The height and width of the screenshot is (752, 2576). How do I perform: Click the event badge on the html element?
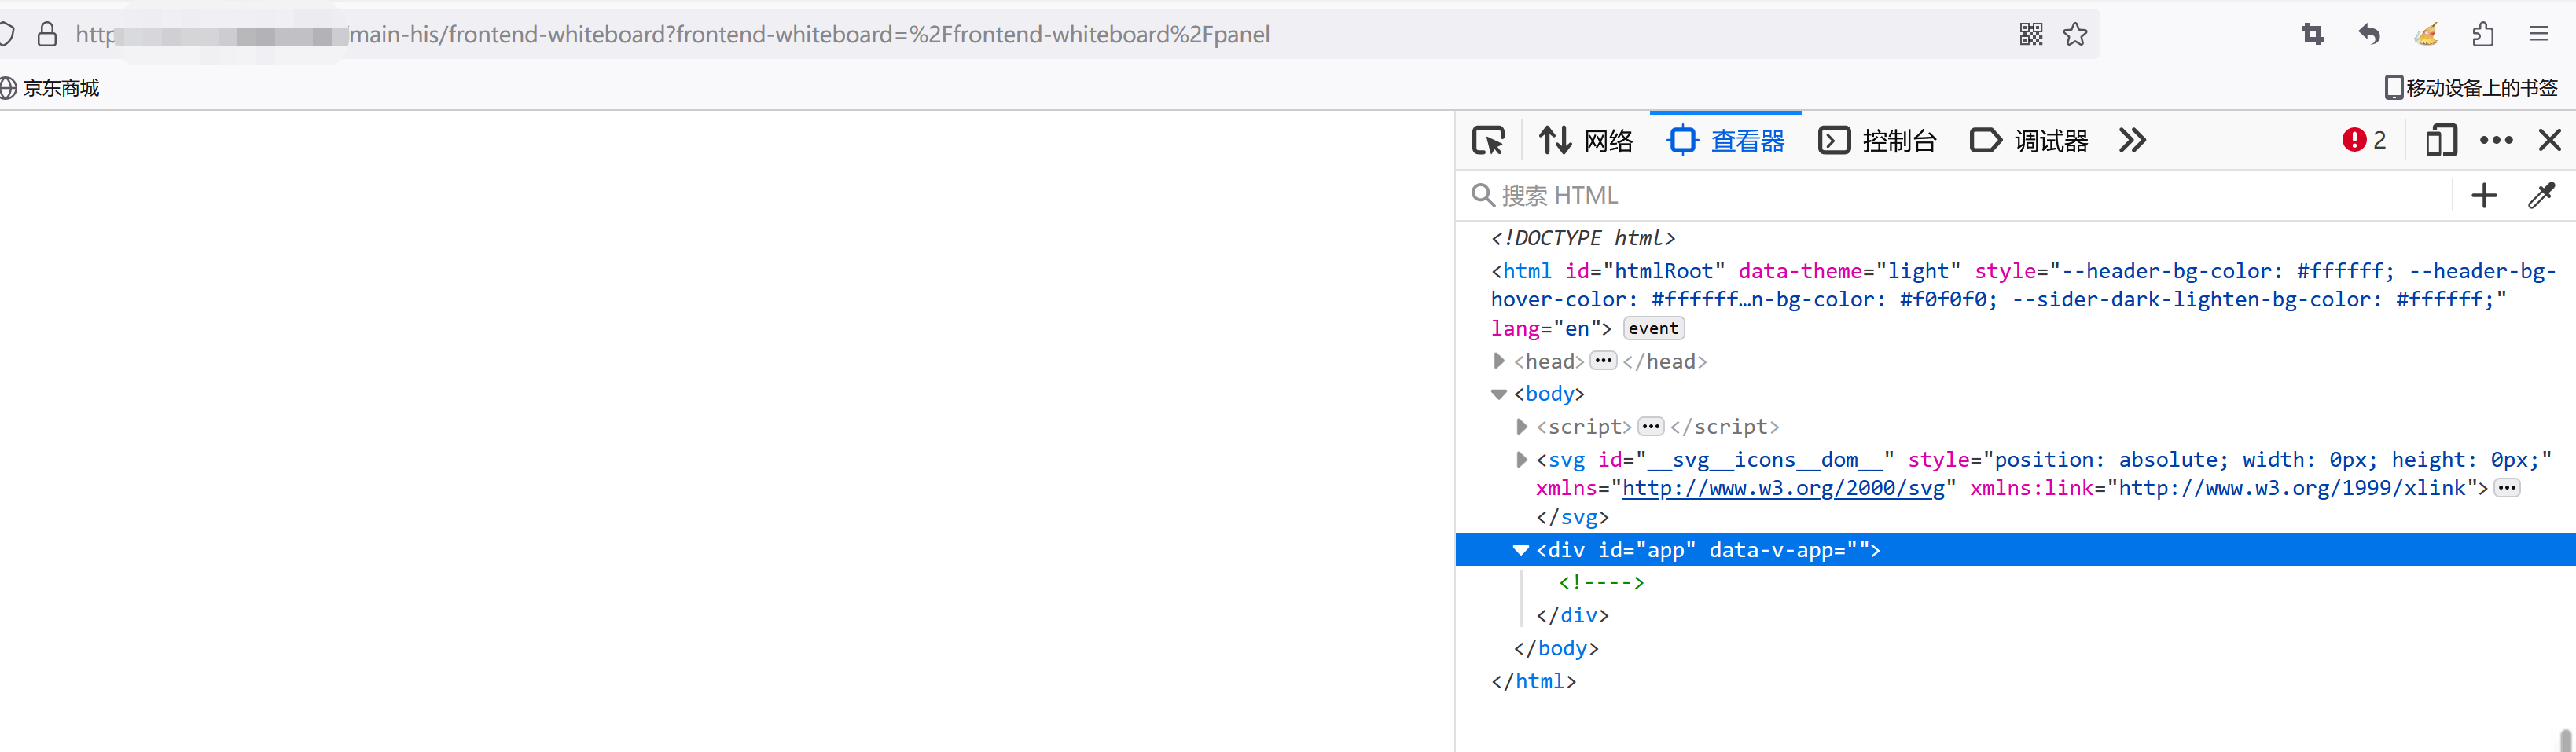tap(1653, 327)
